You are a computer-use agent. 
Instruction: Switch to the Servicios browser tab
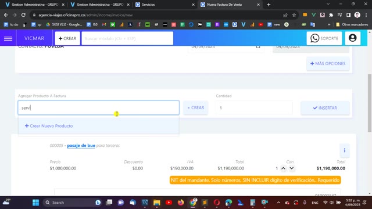click(x=165, y=5)
